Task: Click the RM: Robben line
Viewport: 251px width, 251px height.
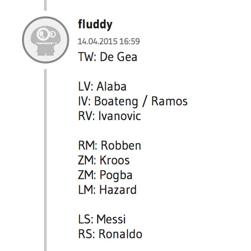Action: [x=110, y=146]
